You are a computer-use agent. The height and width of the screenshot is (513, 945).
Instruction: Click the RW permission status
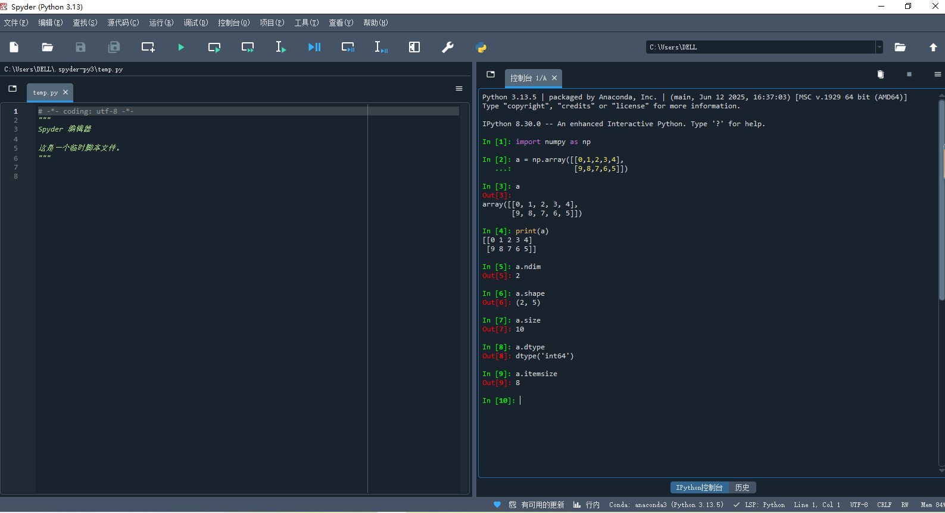tap(905, 505)
